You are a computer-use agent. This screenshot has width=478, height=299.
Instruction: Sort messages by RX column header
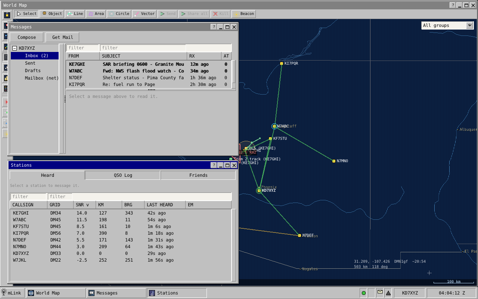[x=204, y=56]
